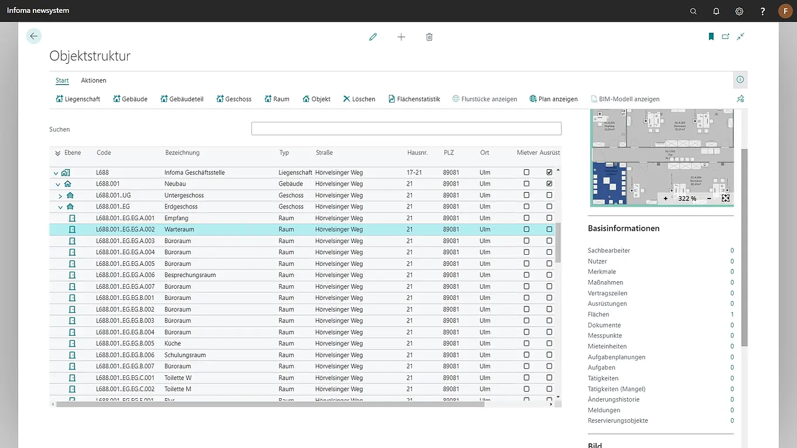Click the plus new record icon
Image resolution: width=797 pixels, height=448 pixels.
(x=401, y=37)
